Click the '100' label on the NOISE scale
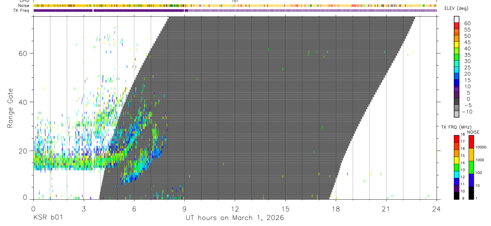Screen dimensions: 491x226 coord(479,173)
